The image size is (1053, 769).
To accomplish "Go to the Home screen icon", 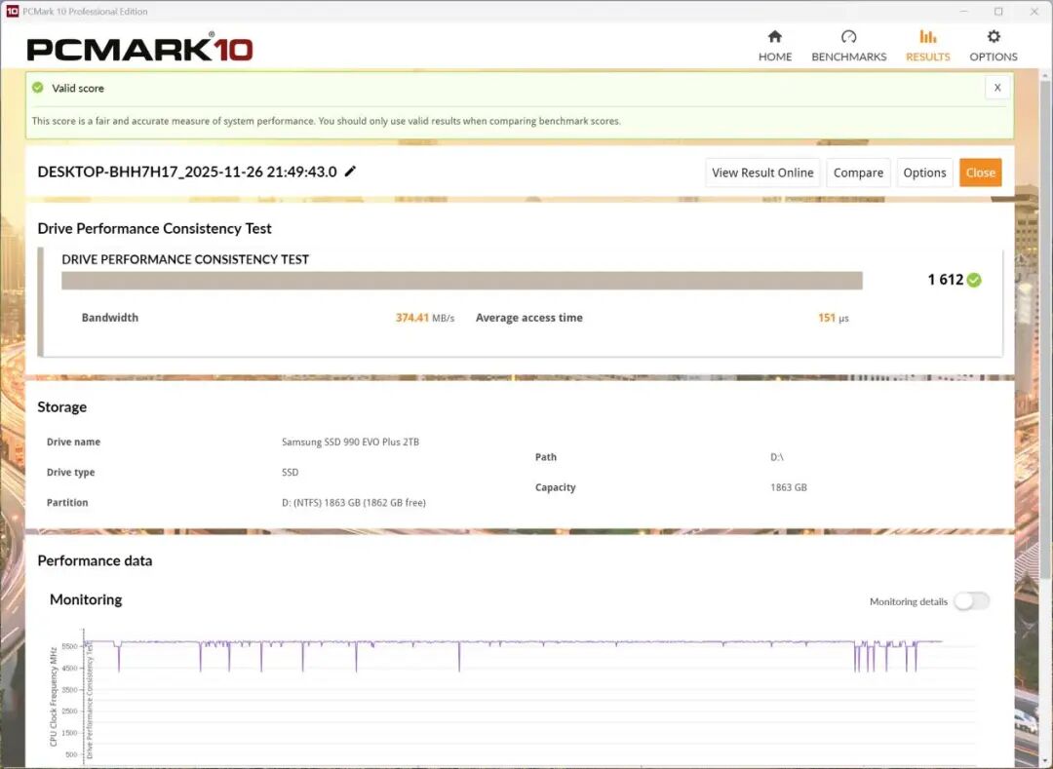I will [x=775, y=37].
